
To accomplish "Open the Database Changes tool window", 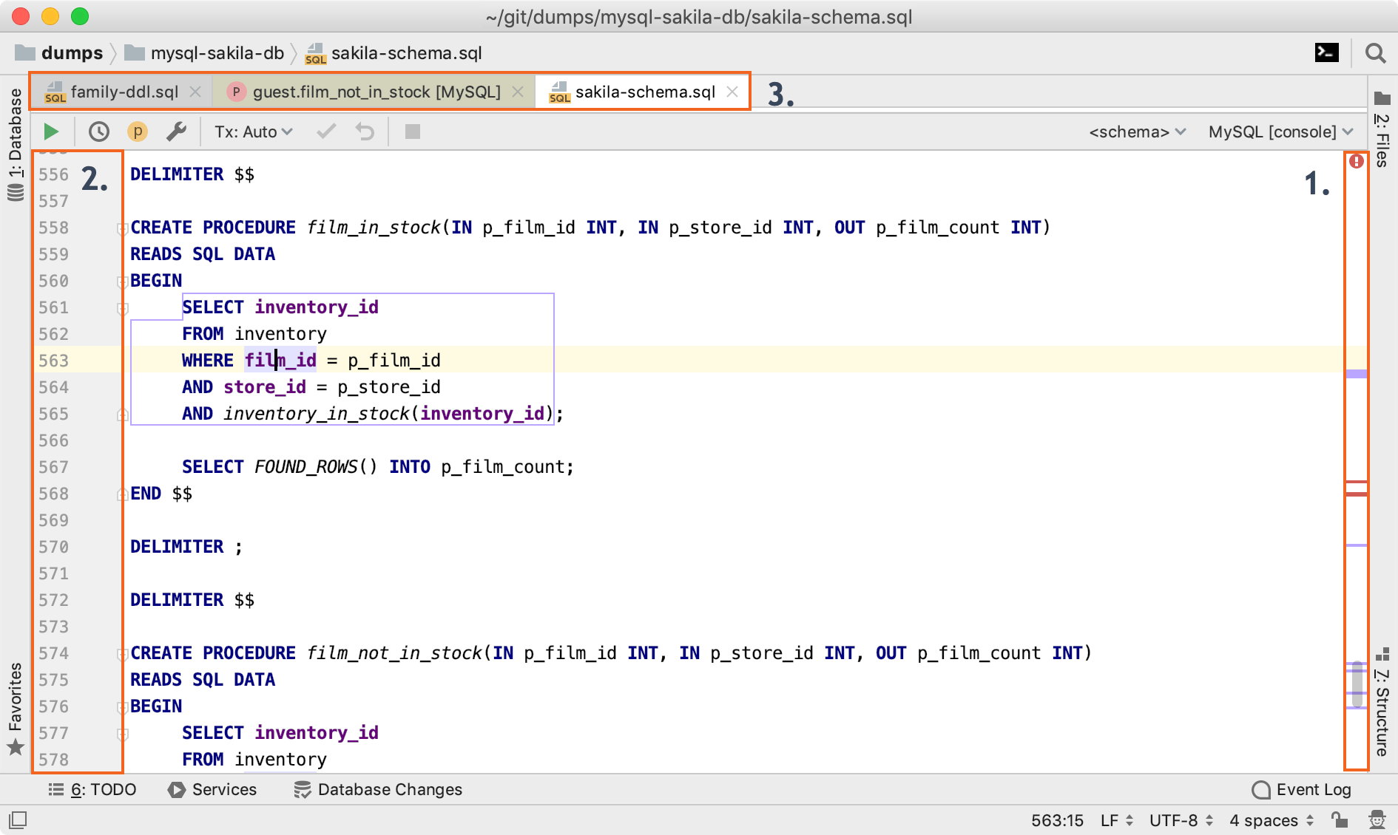I will click(378, 789).
